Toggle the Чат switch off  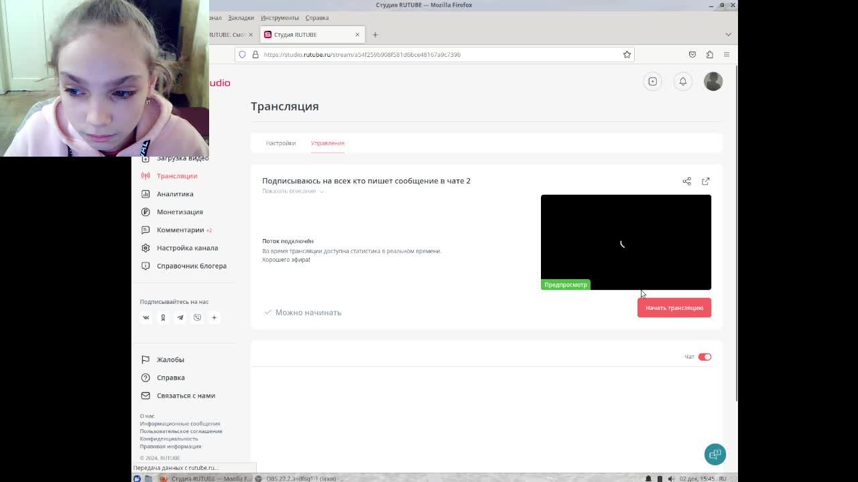704,357
